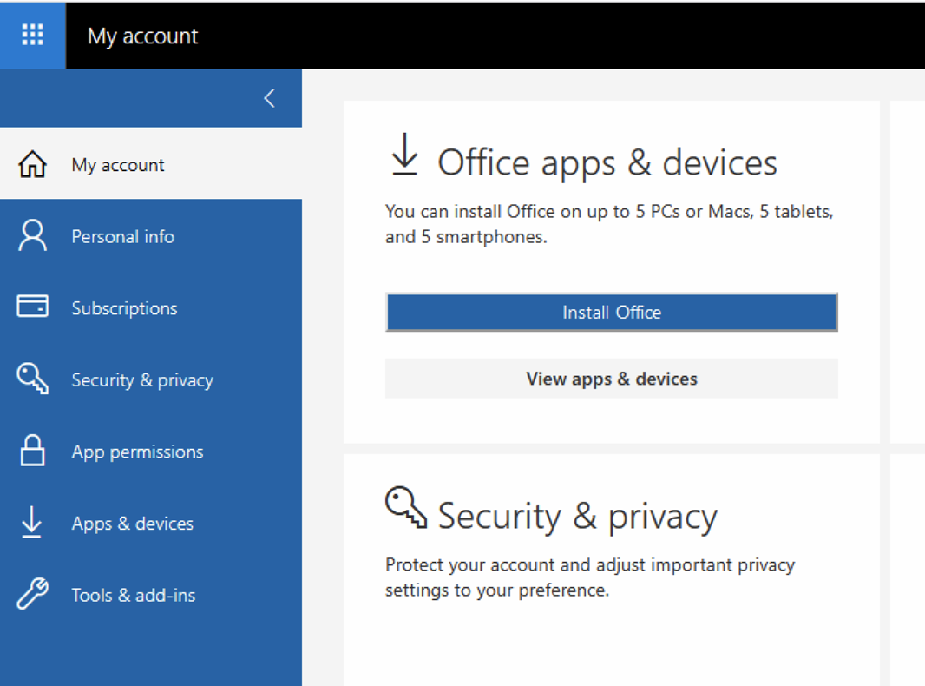Open Security & privacy sidebar item
The height and width of the screenshot is (686, 925).
click(x=151, y=379)
